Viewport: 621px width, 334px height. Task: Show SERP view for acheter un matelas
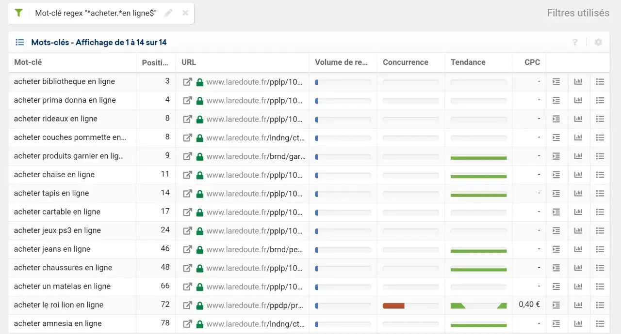coord(556,287)
